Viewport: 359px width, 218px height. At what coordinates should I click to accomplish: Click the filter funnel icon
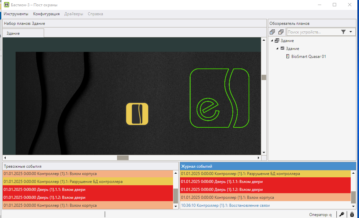[x=343, y=32]
